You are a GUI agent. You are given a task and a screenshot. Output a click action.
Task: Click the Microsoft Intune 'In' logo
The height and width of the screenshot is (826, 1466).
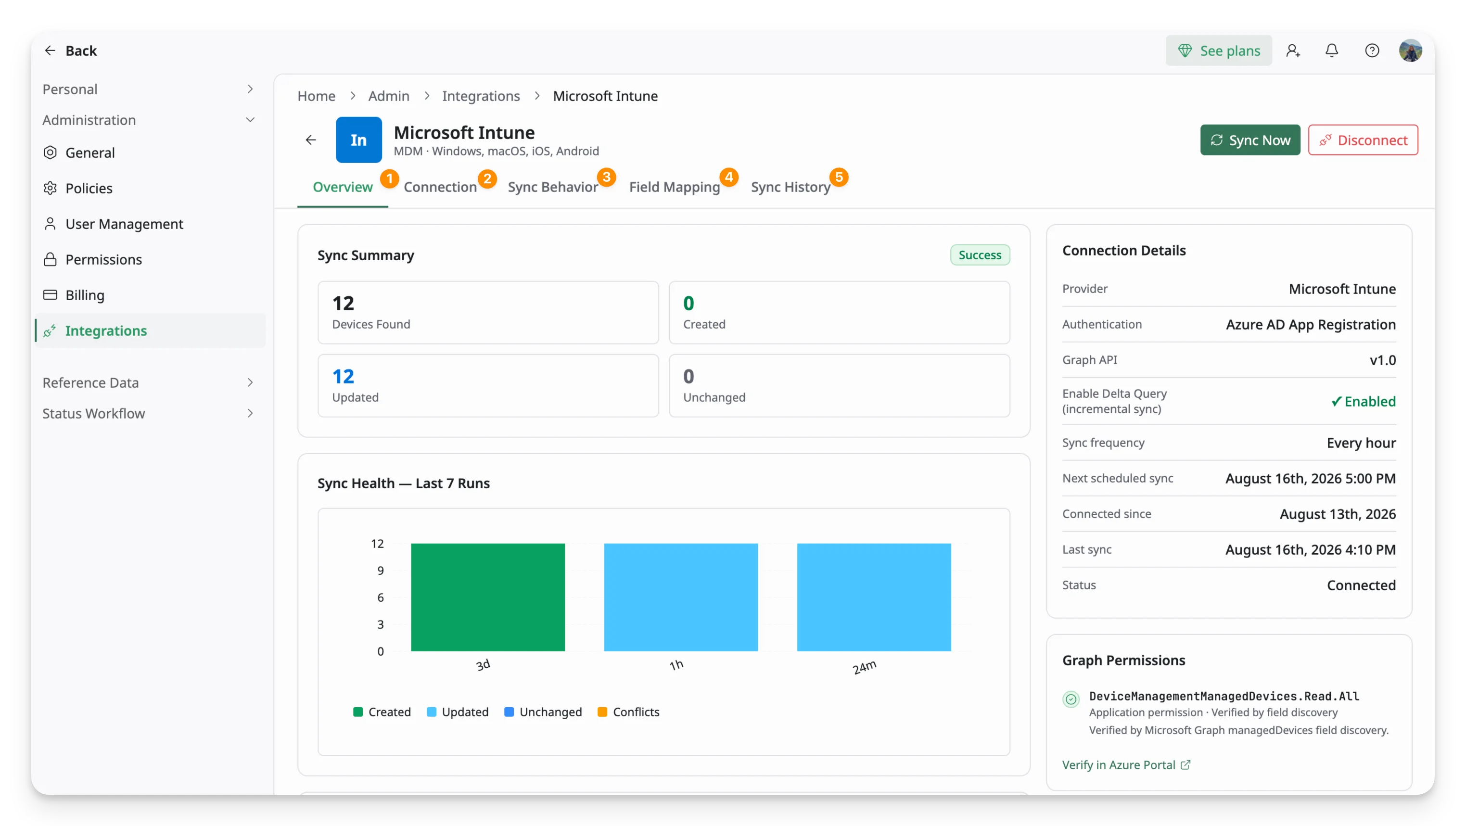[358, 140]
